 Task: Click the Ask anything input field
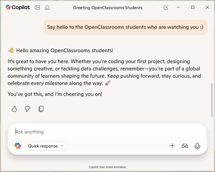point(108,132)
